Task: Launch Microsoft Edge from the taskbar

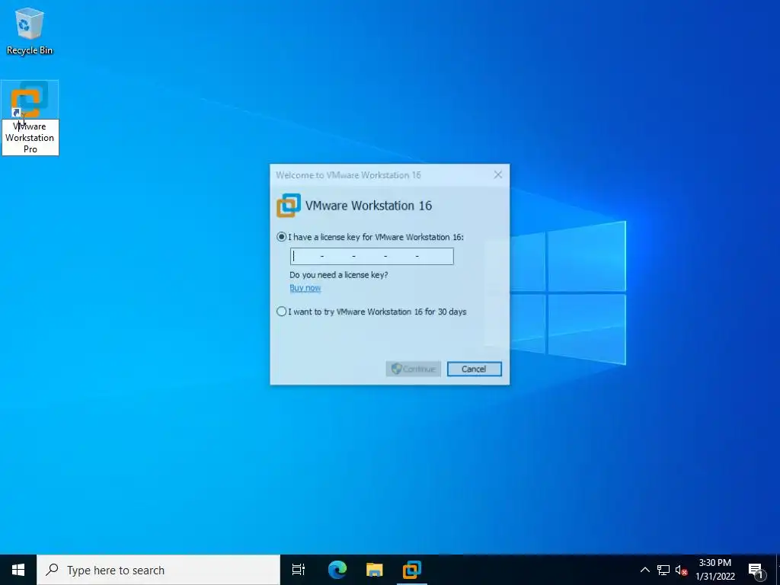Action: click(337, 570)
